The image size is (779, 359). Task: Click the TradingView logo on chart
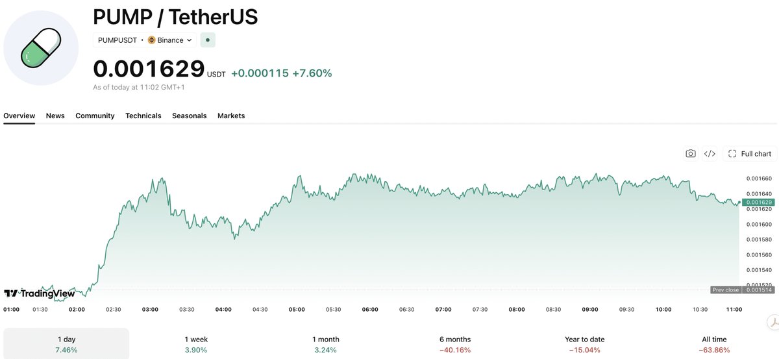point(39,293)
